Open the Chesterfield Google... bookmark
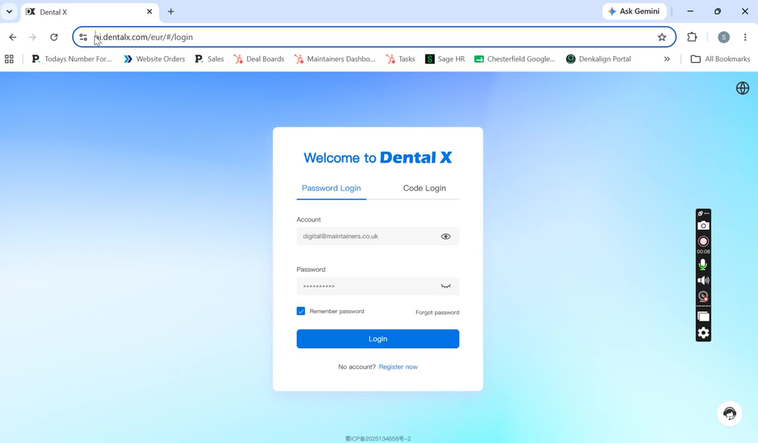758x443 pixels. [x=515, y=59]
